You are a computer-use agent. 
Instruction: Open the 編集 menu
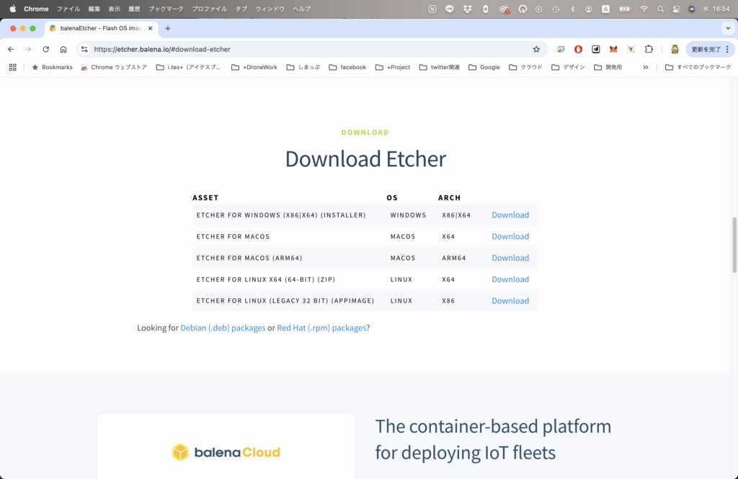(94, 9)
